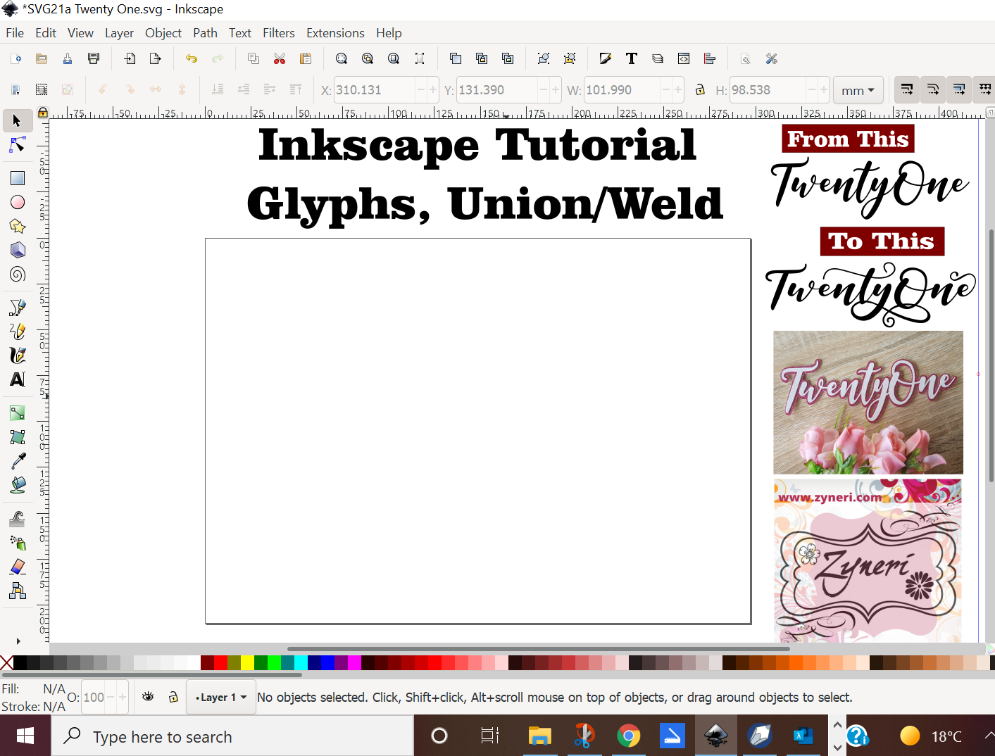Choose the Node edit tool
Image resolution: width=995 pixels, height=756 pixels.
point(18,145)
